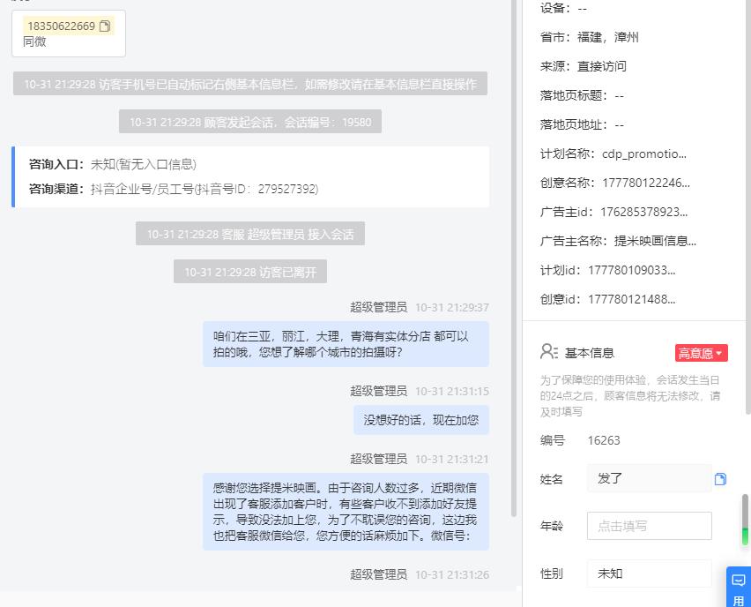Click the 创意id 177780121488... value

coord(632,299)
